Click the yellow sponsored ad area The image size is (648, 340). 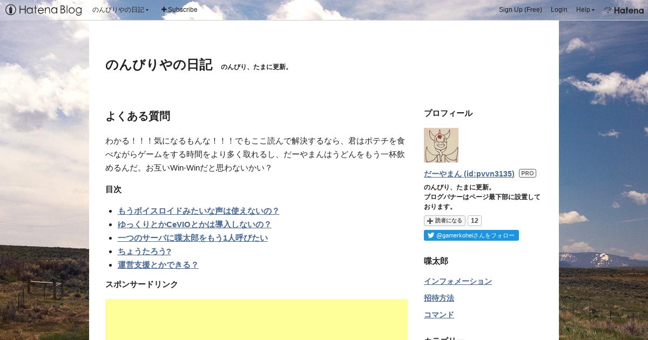256,319
